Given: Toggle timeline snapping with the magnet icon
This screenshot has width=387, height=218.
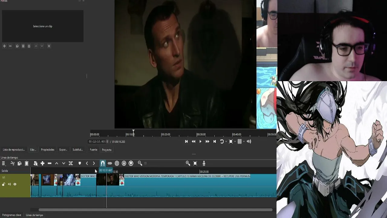Looking at the screenshot, I should coord(103,163).
